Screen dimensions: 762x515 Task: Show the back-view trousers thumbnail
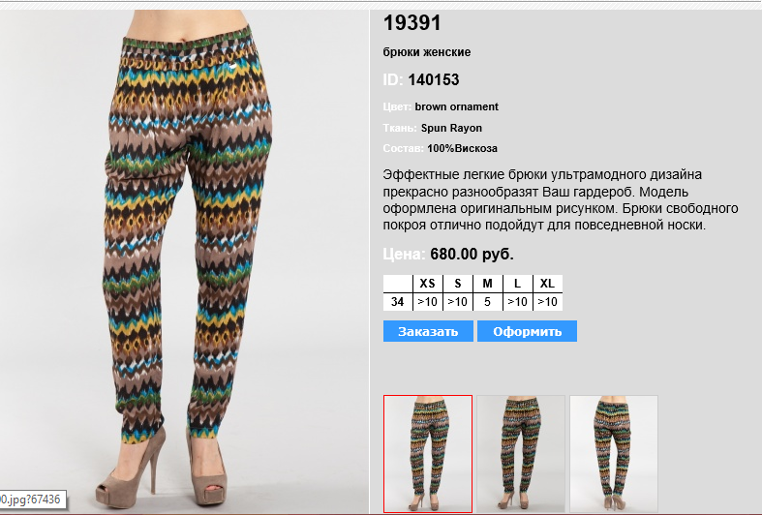tap(614, 454)
